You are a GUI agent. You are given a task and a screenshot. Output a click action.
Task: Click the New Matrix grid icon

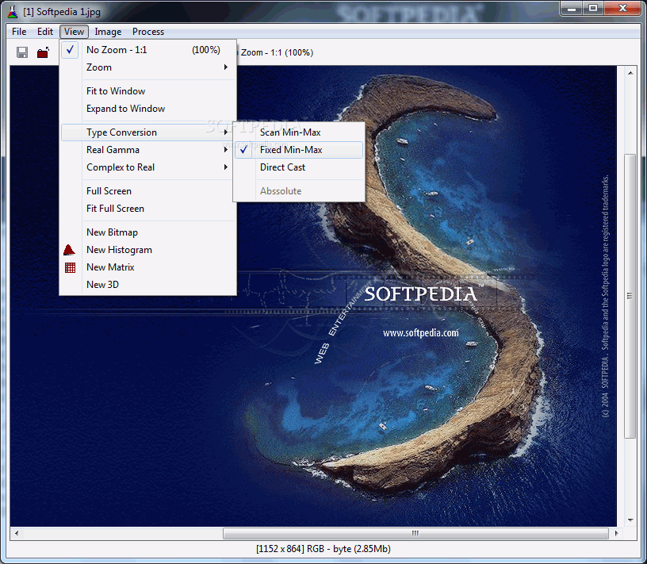pos(70,267)
